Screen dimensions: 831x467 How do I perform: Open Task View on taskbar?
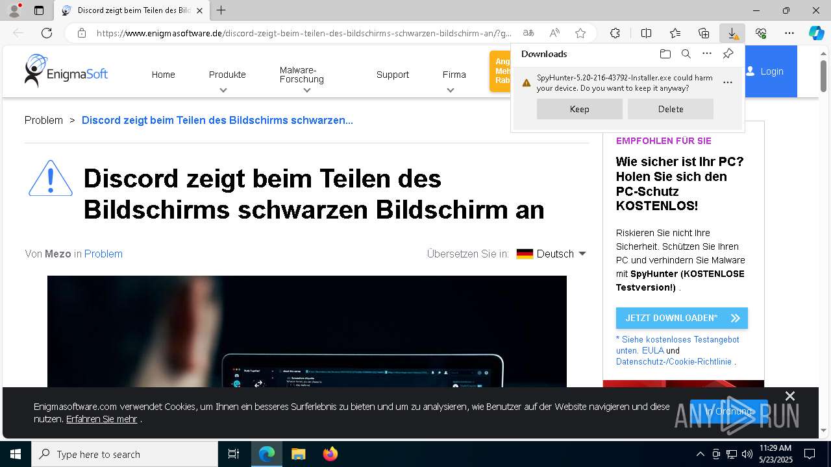tap(234, 454)
